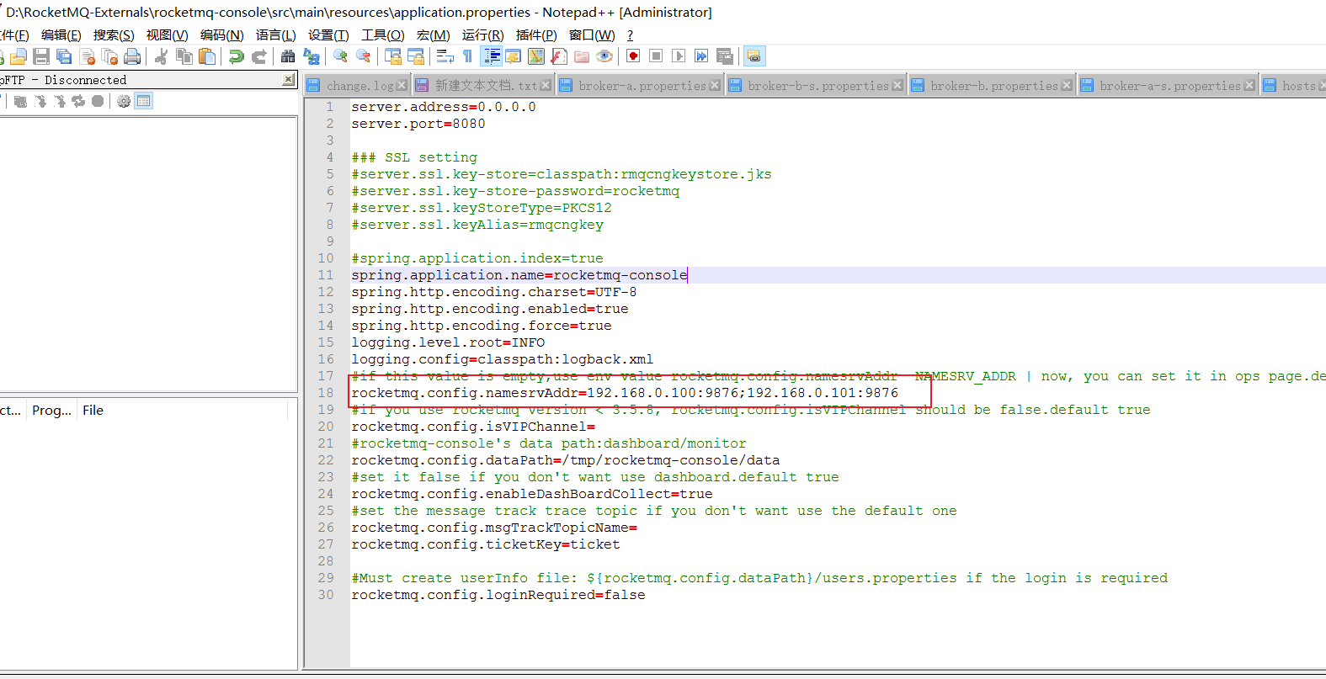
Task: Click the Cut scissors icon
Action: pos(162,56)
